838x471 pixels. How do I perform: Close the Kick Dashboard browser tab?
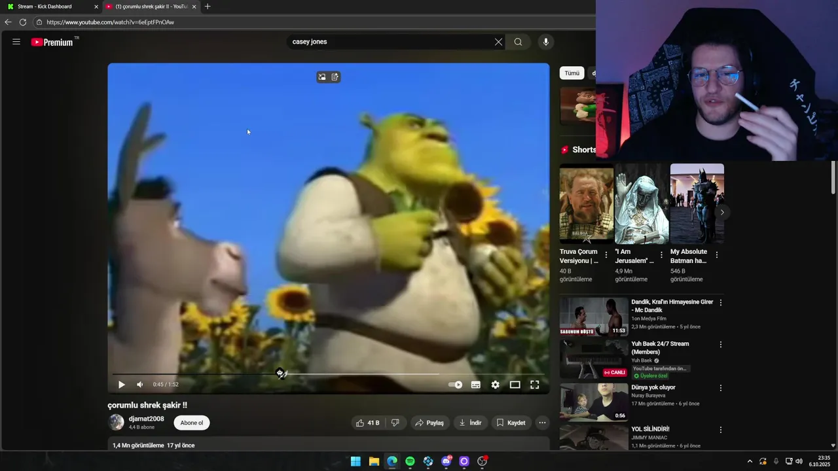(97, 7)
